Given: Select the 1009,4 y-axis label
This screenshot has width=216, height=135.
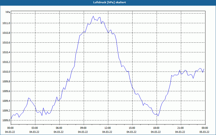Looking at the screenshot, I should click(x=6, y=101).
